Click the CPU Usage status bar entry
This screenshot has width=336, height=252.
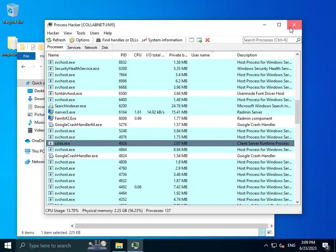(x=62, y=211)
